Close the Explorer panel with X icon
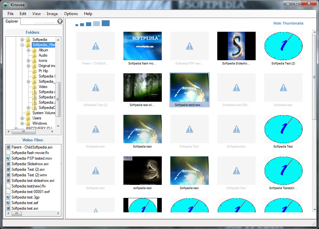Image resolution: width=319 pixels, height=229 pixels. (x=60, y=21)
